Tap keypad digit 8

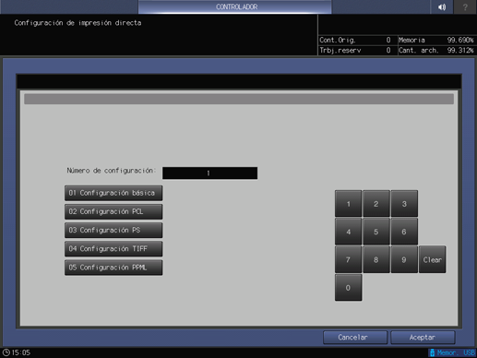(x=376, y=259)
